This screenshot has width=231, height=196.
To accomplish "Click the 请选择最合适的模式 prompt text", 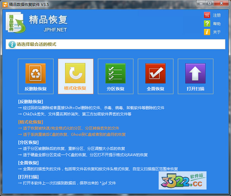I will pyautogui.click(x=36, y=44).
